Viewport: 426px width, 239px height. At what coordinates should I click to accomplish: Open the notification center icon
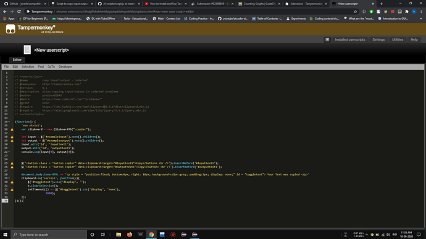[419, 235]
